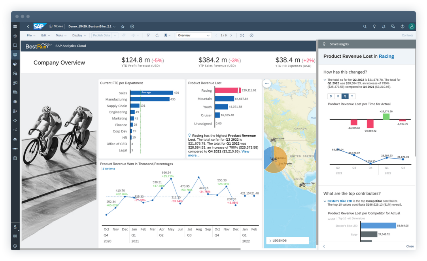Open the help question mark icon
The height and width of the screenshot is (261, 427).
click(402, 26)
